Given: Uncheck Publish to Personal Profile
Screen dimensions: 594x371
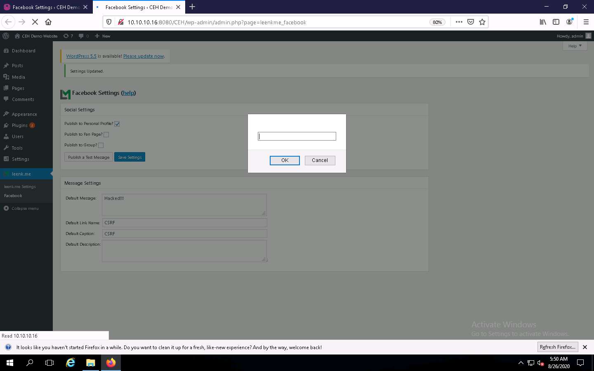Looking at the screenshot, I should pos(117,123).
